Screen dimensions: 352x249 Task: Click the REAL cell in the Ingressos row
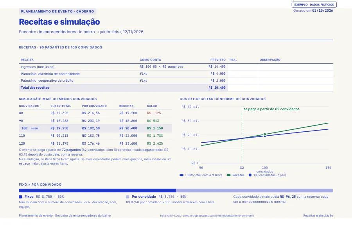click(242, 67)
